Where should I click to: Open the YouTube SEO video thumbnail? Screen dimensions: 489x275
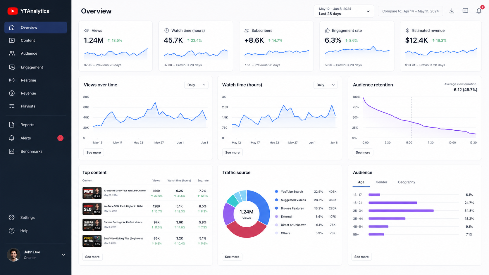click(92, 209)
